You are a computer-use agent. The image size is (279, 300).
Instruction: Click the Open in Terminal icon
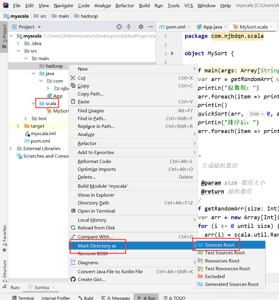[73, 211]
